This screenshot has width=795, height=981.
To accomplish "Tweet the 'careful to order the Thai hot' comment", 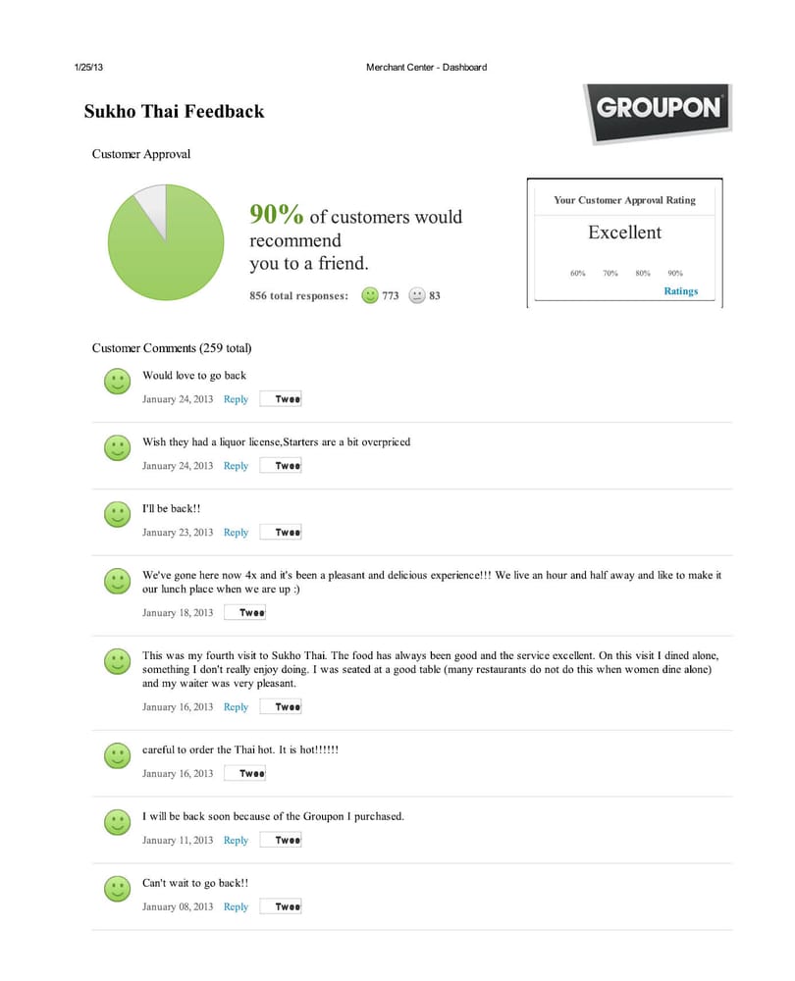I will pos(245,774).
